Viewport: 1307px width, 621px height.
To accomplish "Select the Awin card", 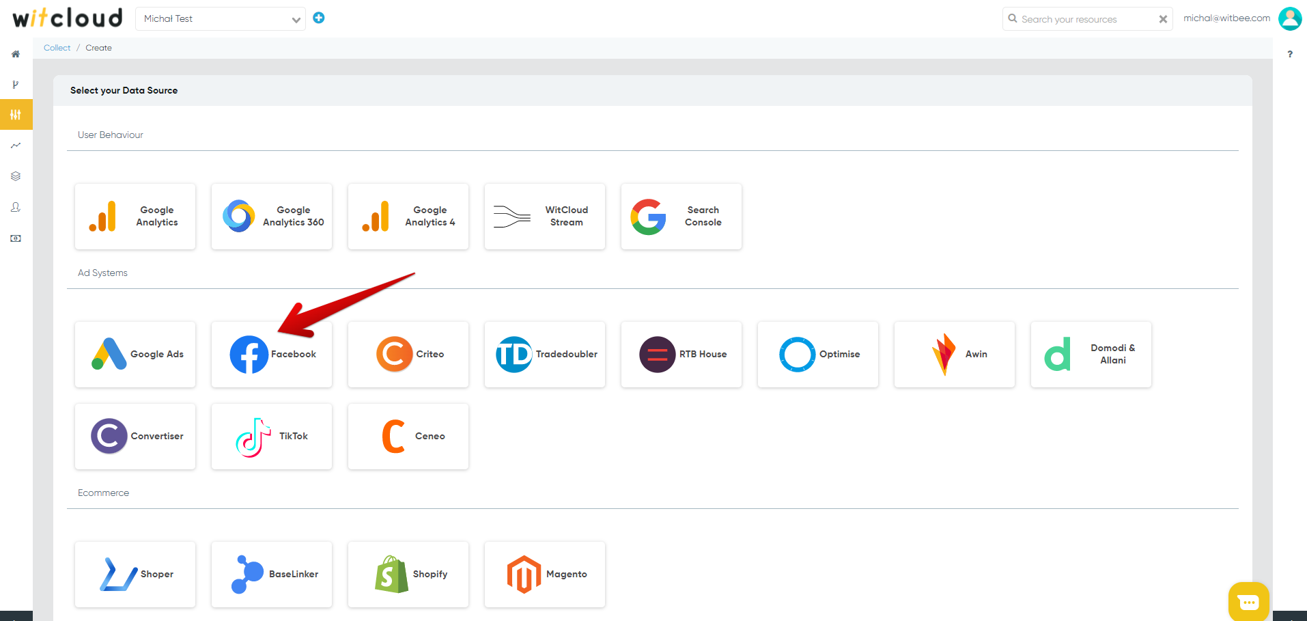I will click(955, 355).
